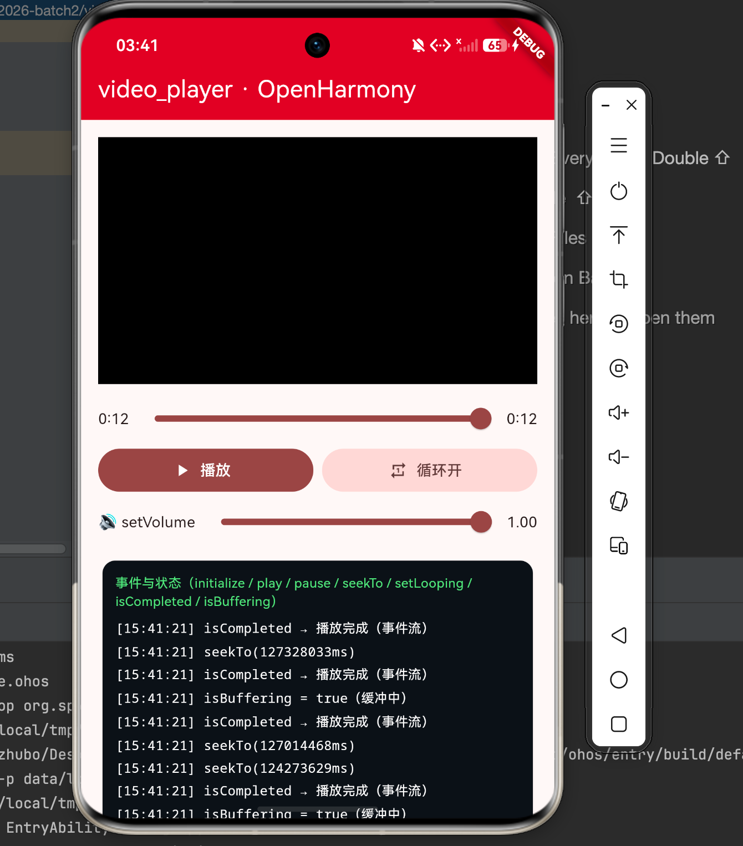Tap log line seekTo(124273629ms)
This screenshot has height=846, width=743.
pyautogui.click(x=236, y=768)
